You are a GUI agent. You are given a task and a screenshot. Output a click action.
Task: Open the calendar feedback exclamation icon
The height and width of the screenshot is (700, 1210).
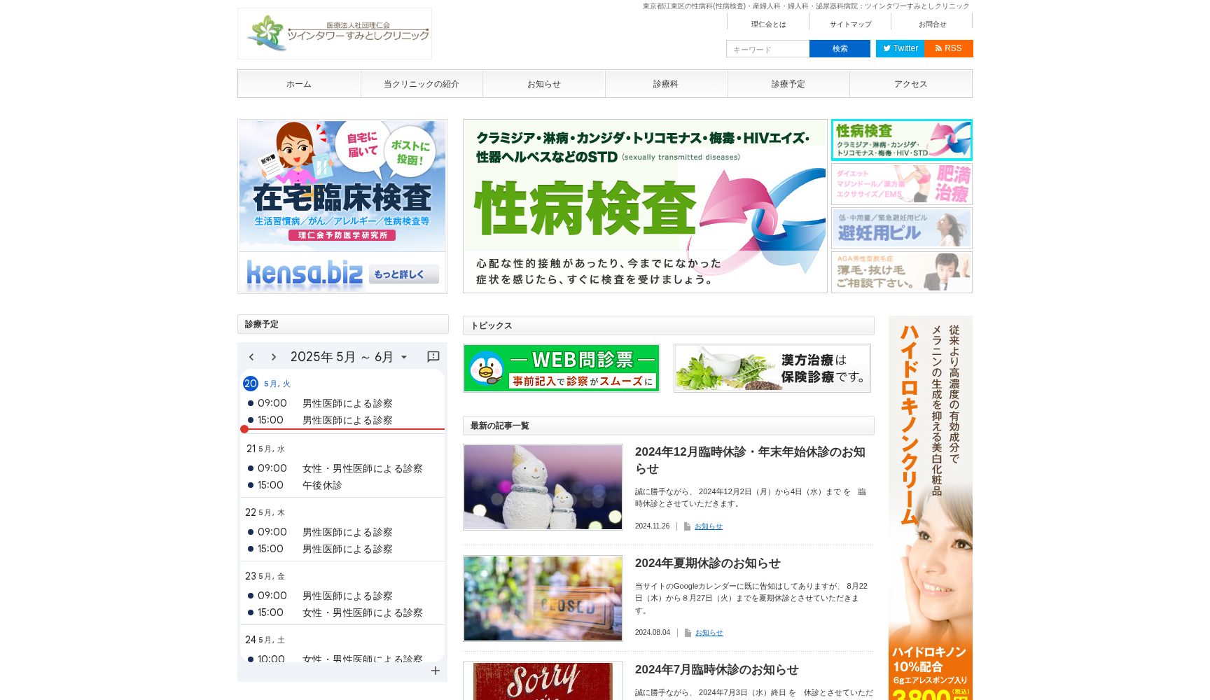tap(433, 356)
